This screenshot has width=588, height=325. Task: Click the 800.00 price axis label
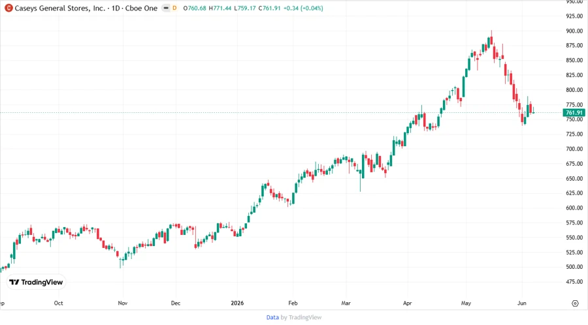click(574, 90)
